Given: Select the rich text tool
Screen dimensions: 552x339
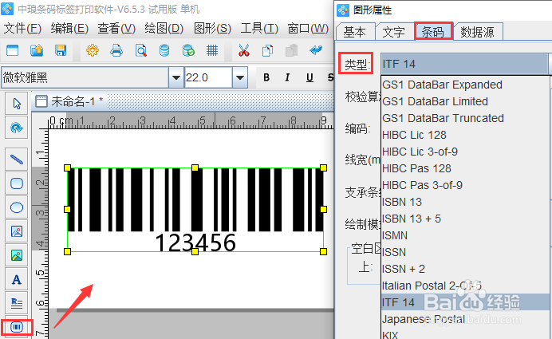Looking at the screenshot, I should pos(17,303).
